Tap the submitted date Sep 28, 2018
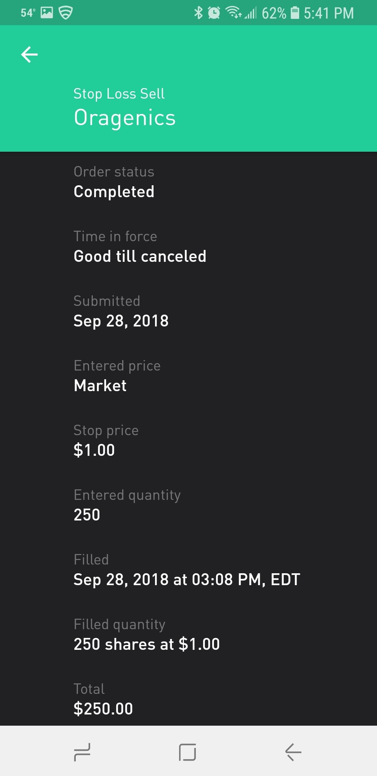The height and width of the screenshot is (776, 377). pos(121,321)
